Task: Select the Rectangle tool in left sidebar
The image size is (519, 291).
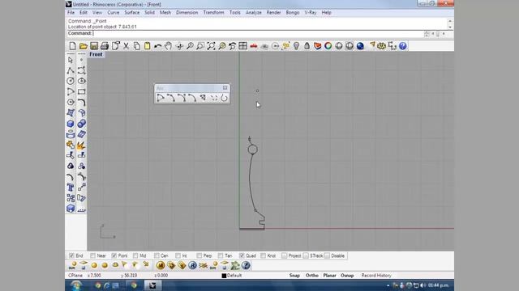Action: point(81,91)
